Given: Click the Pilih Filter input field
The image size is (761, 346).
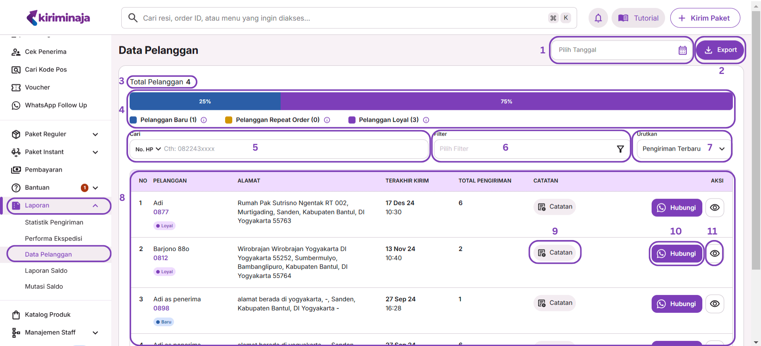Looking at the screenshot, I should pos(523,149).
